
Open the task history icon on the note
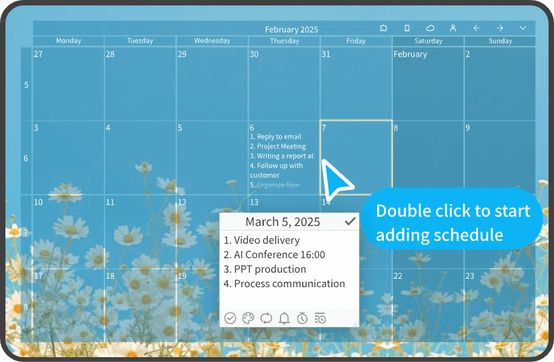[x=320, y=318]
